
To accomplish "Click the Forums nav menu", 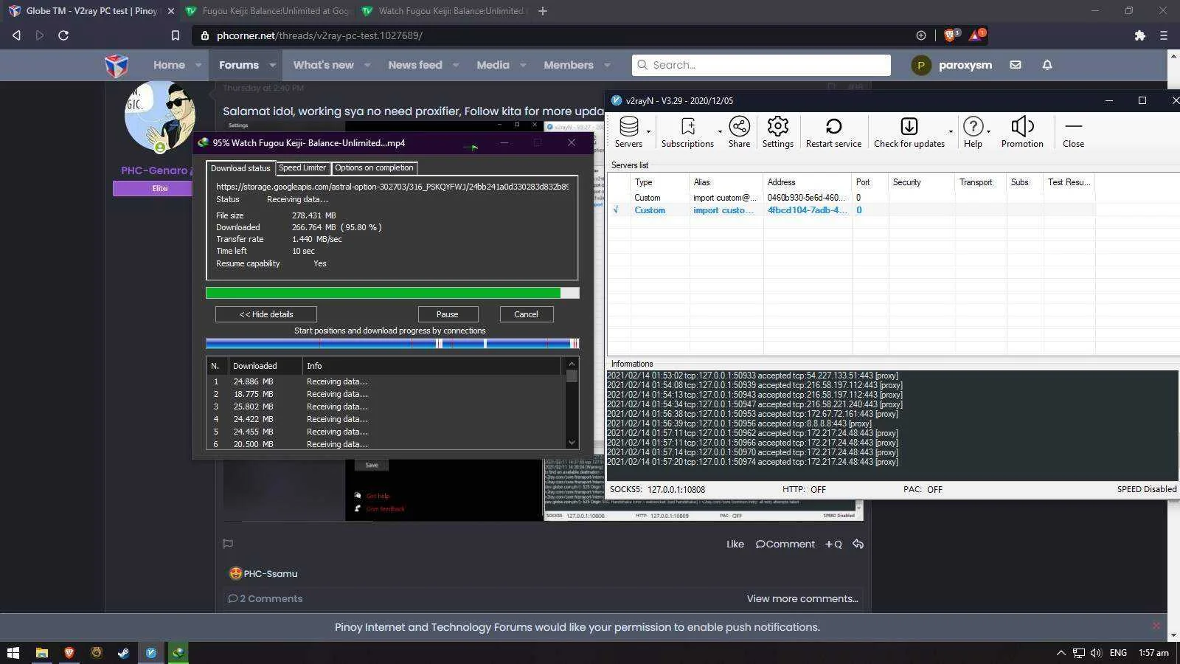I will point(239,65).
